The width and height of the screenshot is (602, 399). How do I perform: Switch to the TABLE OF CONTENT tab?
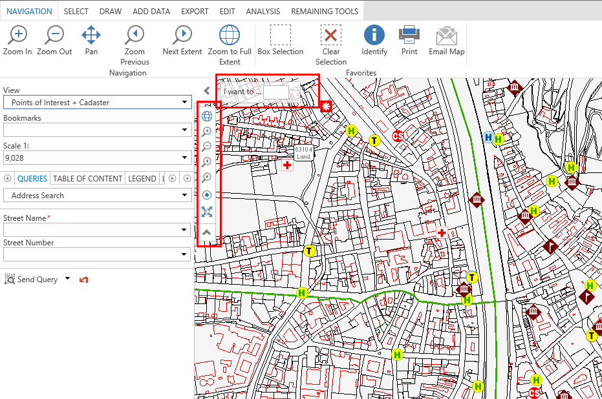(x=87, y=178)
